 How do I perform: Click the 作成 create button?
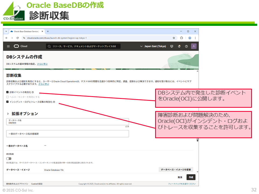(x=191, y=177)
